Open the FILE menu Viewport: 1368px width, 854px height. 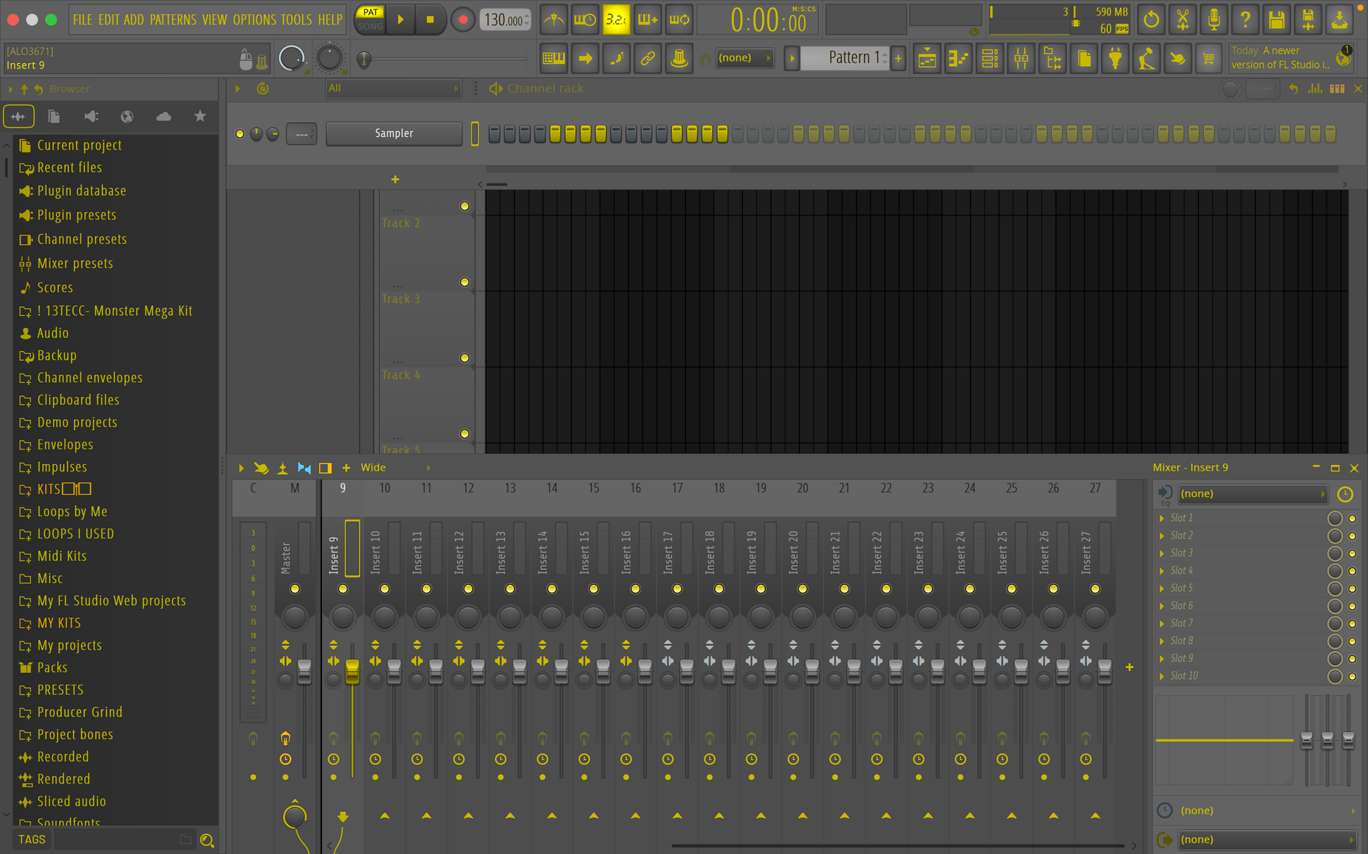pos(82,20)
